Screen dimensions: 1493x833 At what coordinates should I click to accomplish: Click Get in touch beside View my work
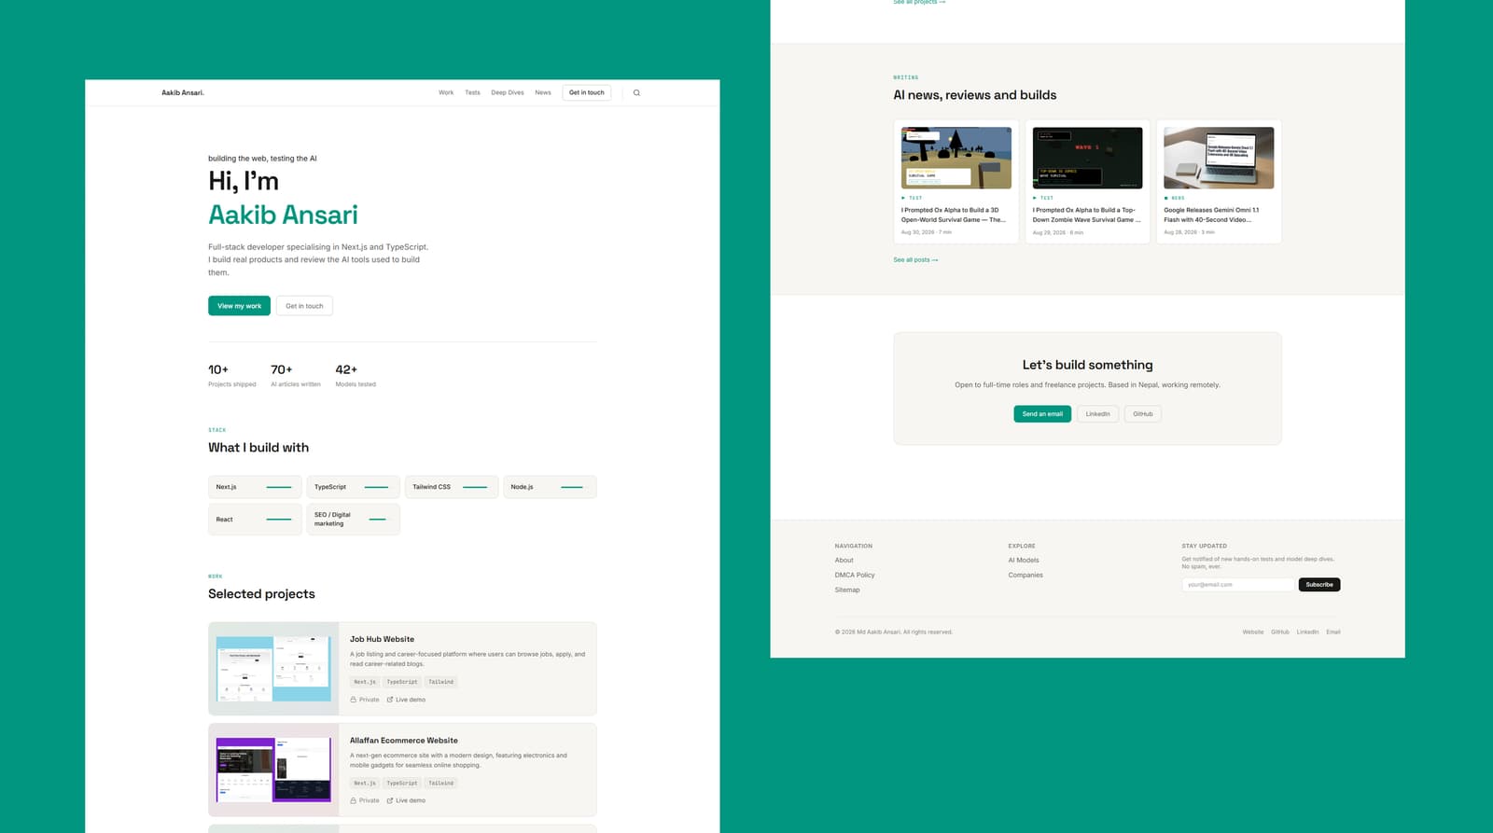tap(304, 306)
